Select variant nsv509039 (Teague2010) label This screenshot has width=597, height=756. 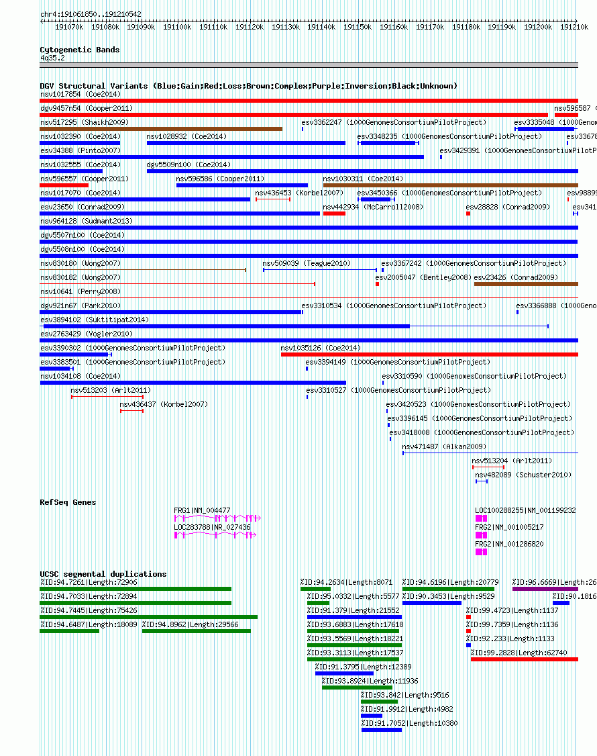coord(307,263)
